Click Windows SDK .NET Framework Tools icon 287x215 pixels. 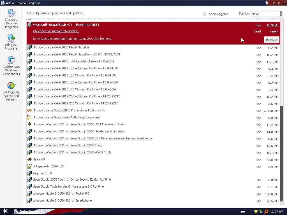pos(29,124)
